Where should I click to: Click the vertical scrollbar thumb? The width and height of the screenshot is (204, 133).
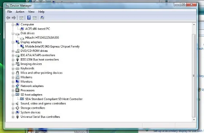[x=194, y=76]
